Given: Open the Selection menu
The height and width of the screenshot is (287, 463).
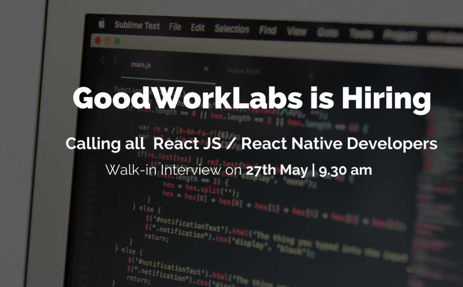Looking at the screenshot, I should [231, 29].
